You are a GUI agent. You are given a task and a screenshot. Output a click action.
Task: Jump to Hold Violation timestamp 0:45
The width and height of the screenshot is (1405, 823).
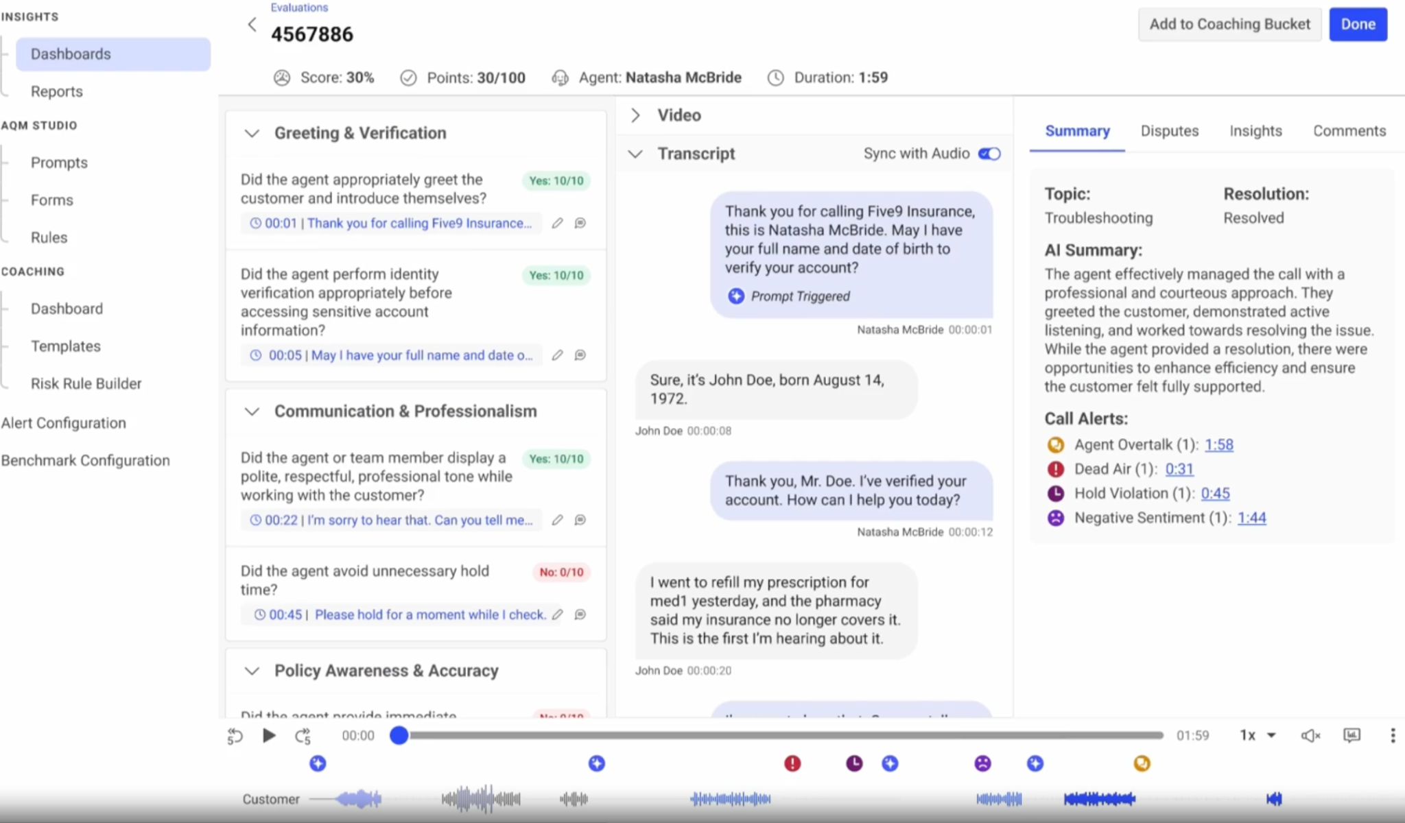pyautogui.click(x=1215, y=493)
